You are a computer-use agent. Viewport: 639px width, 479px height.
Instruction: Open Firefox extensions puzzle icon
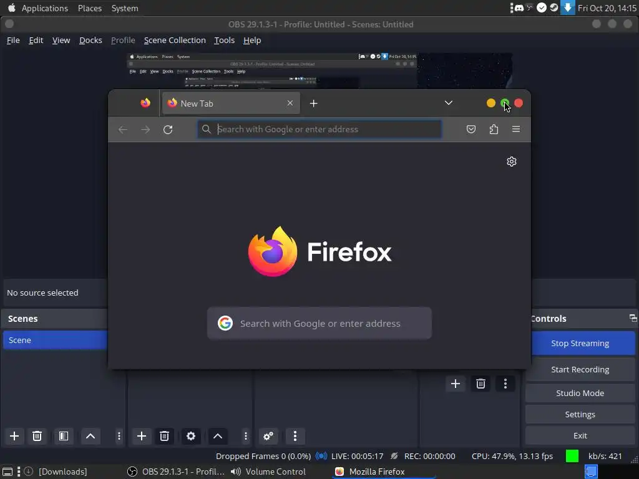pos(494,129)
